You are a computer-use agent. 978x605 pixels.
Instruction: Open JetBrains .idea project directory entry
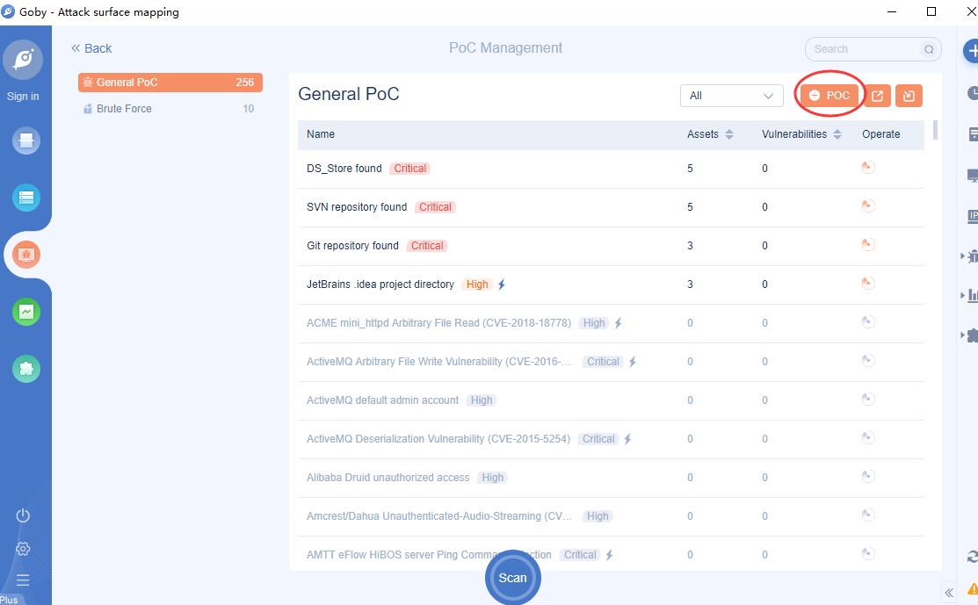(380, 284)
